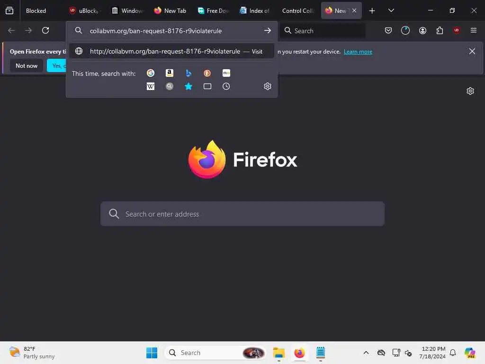Go forward one page
This screenshot has width=485, height=364.
pyautogui.click(x=28, y=30)
